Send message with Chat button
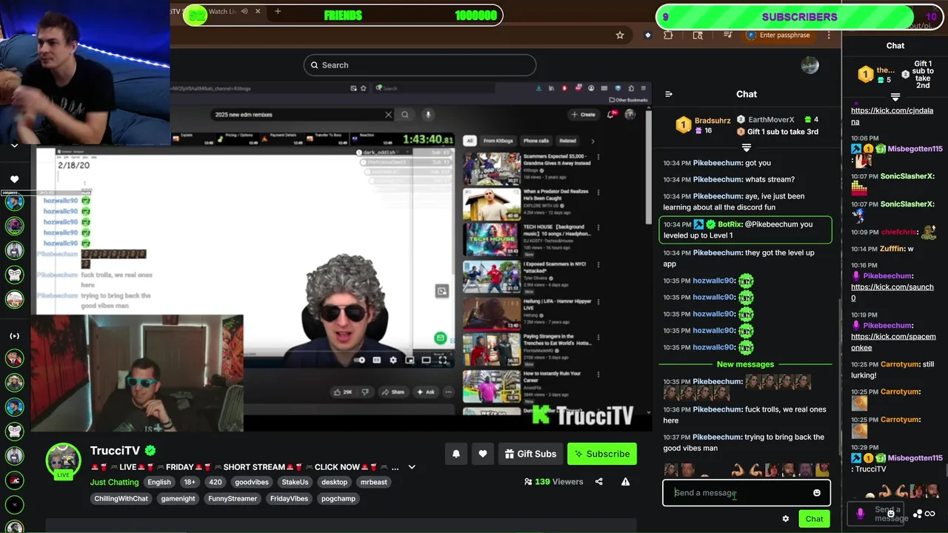The width and height of the screenshot is (948, 533). pyautogui.click(x=814, y=519)
